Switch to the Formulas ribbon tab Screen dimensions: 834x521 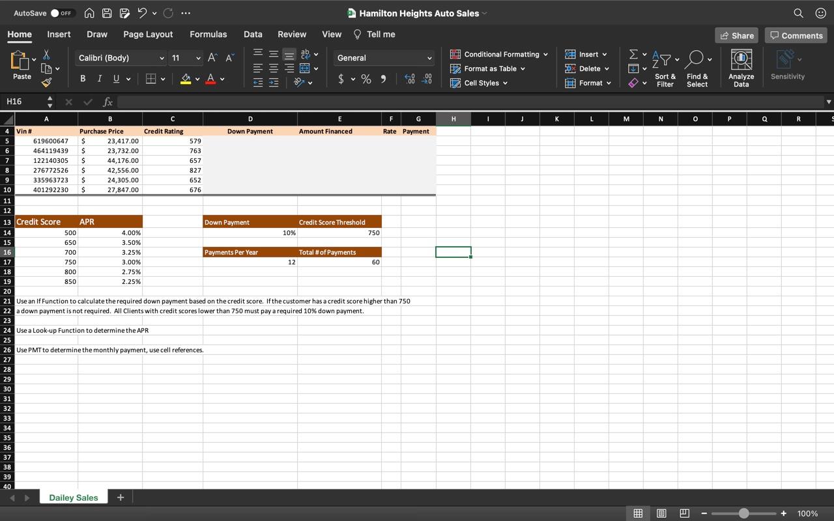click(x=208, y=34)
